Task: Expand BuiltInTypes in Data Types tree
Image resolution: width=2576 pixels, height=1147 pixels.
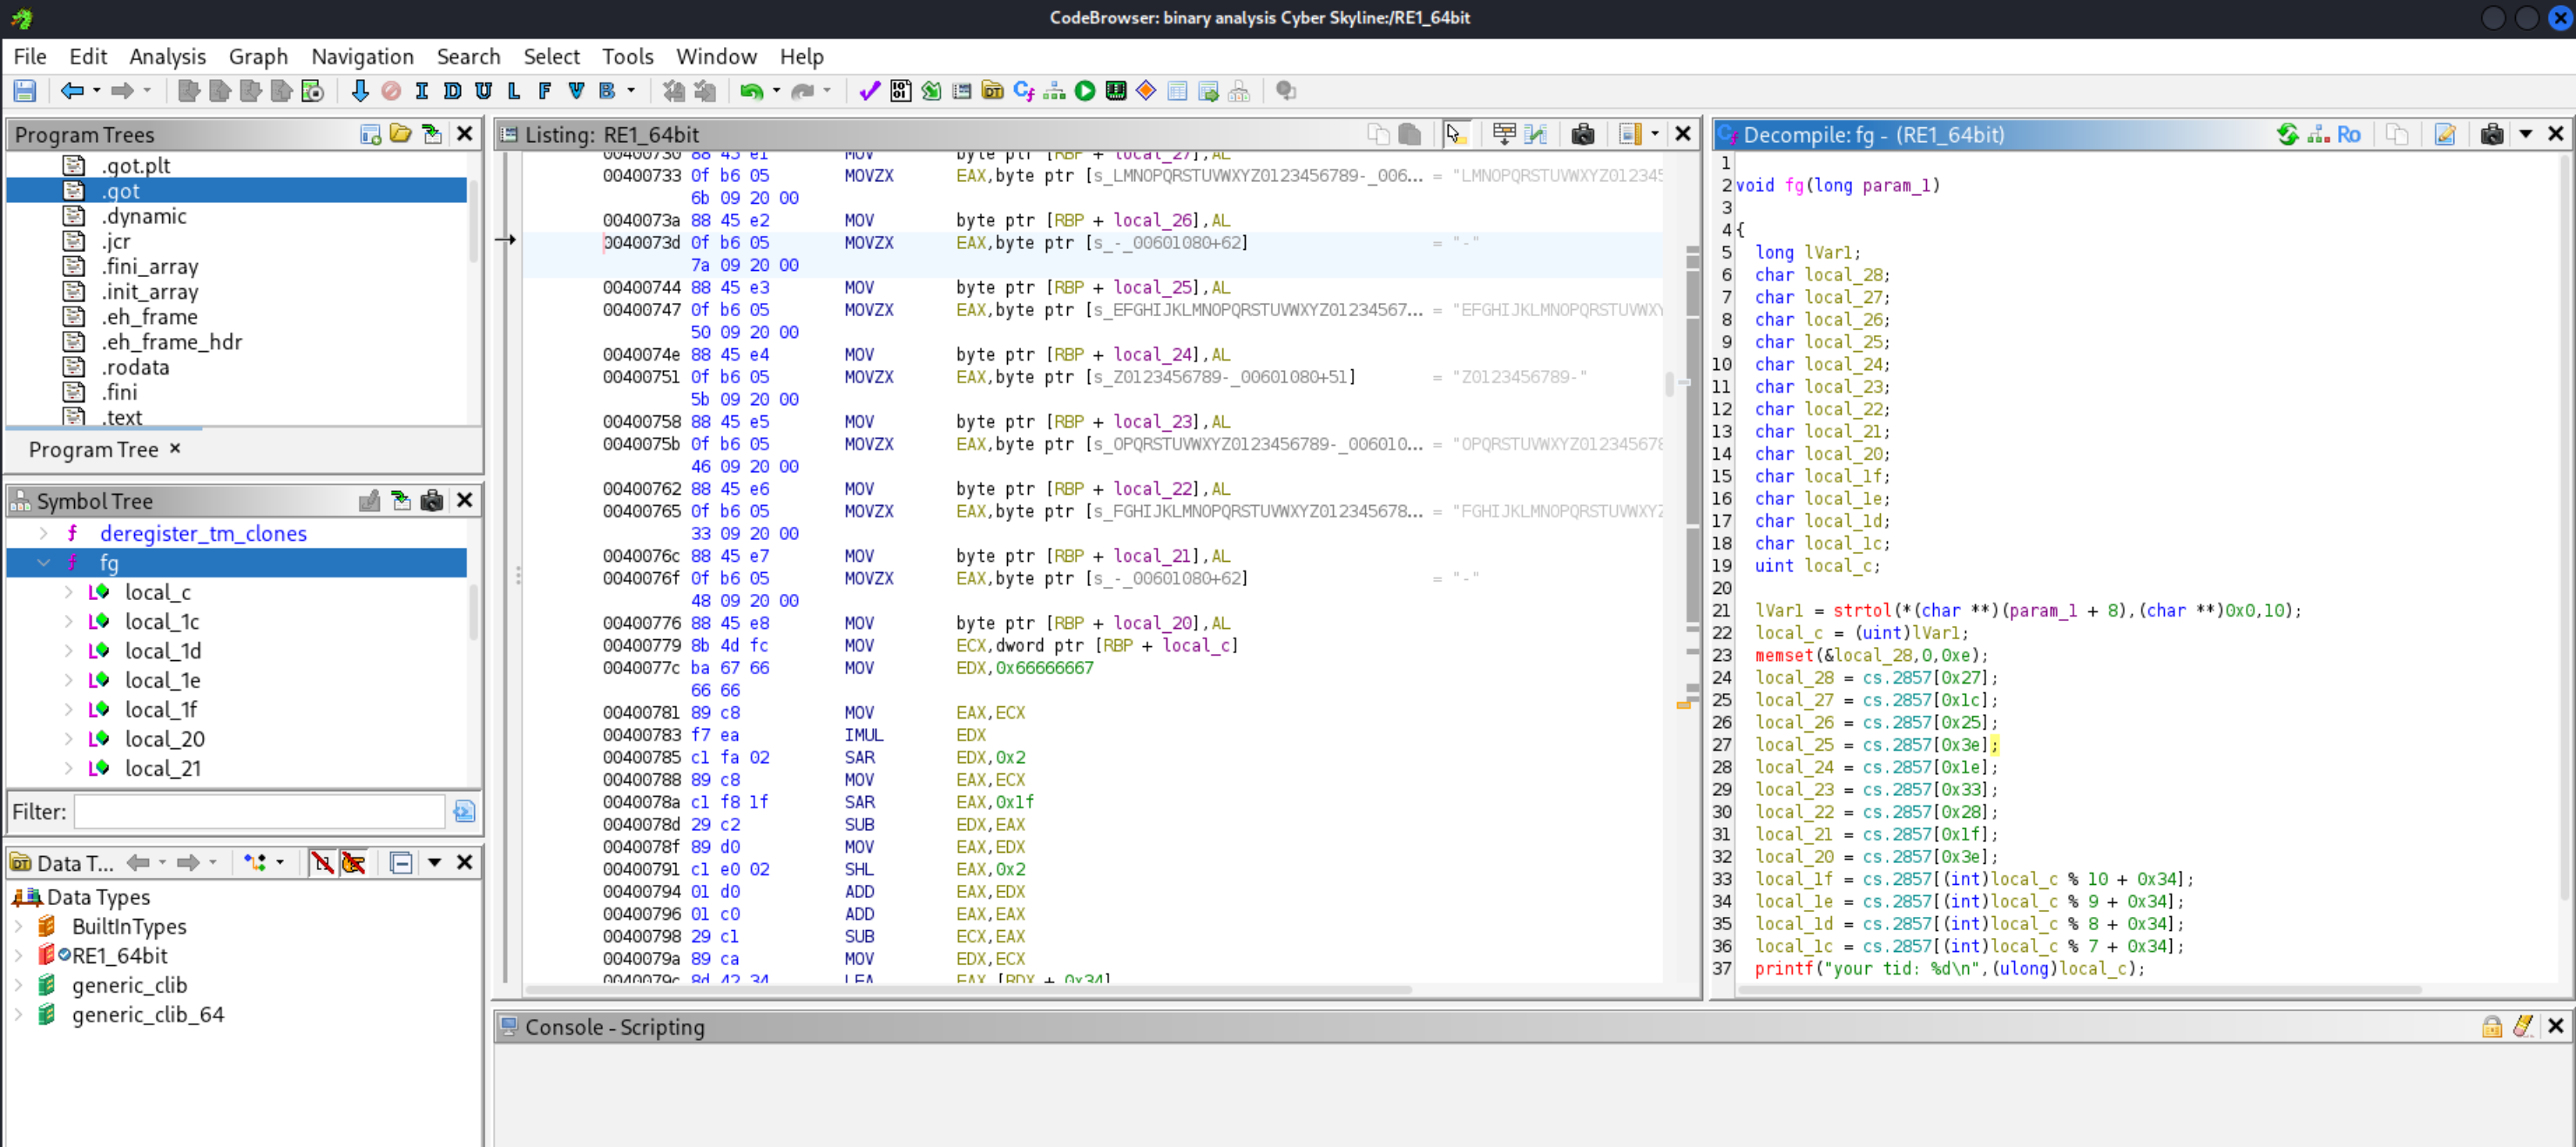Action: (x=18, y=926)
